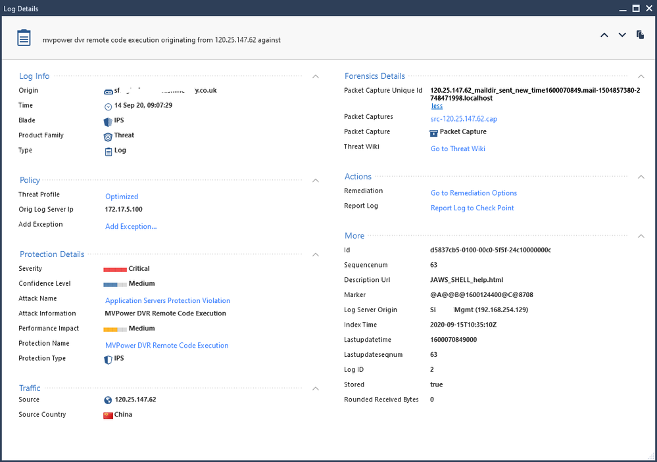Collapse the Policy section
This screenshot has width=657, height=462.
click(x=316, y=181)
